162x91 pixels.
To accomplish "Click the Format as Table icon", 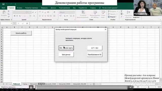I will point(95,13).
